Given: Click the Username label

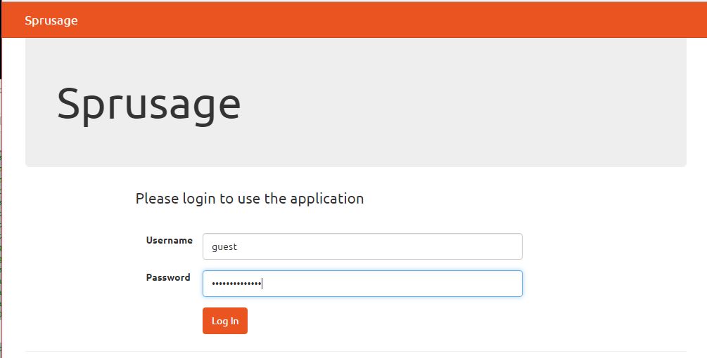Looking at the screenshot, I should click(169, 240).
